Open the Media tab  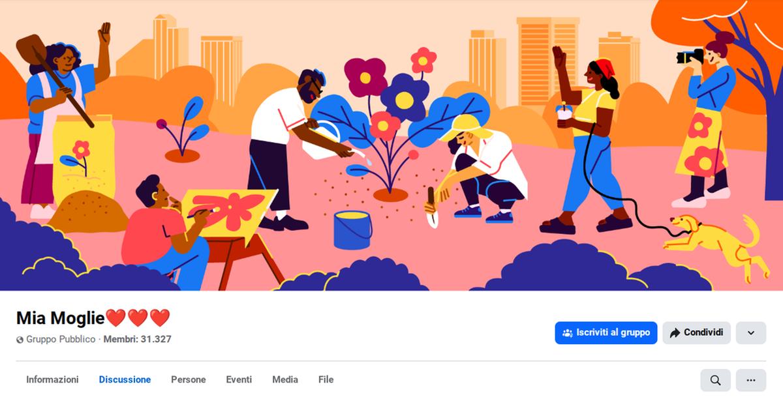point(285,379)
